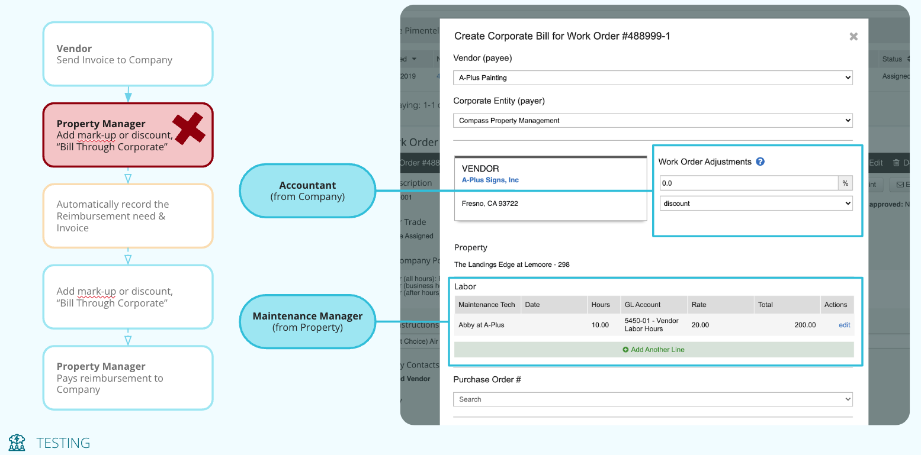Screen dimensions: 921x455
Task: Click the Maintenance Tech column header
Action: click(487, 305)
